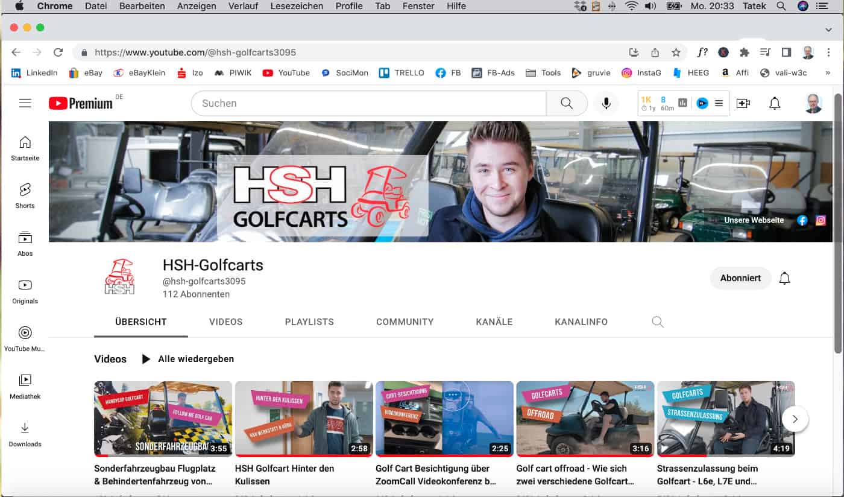844x497 pixels.
Task: Switch to the COMMUNITY tab
Action: [405, 322]
